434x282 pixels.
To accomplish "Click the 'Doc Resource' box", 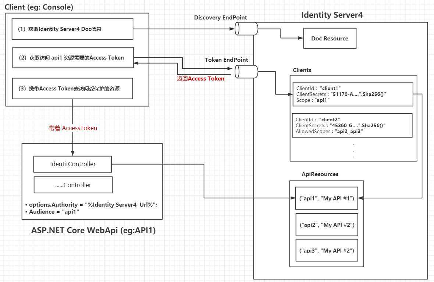I will click(330, 39).
